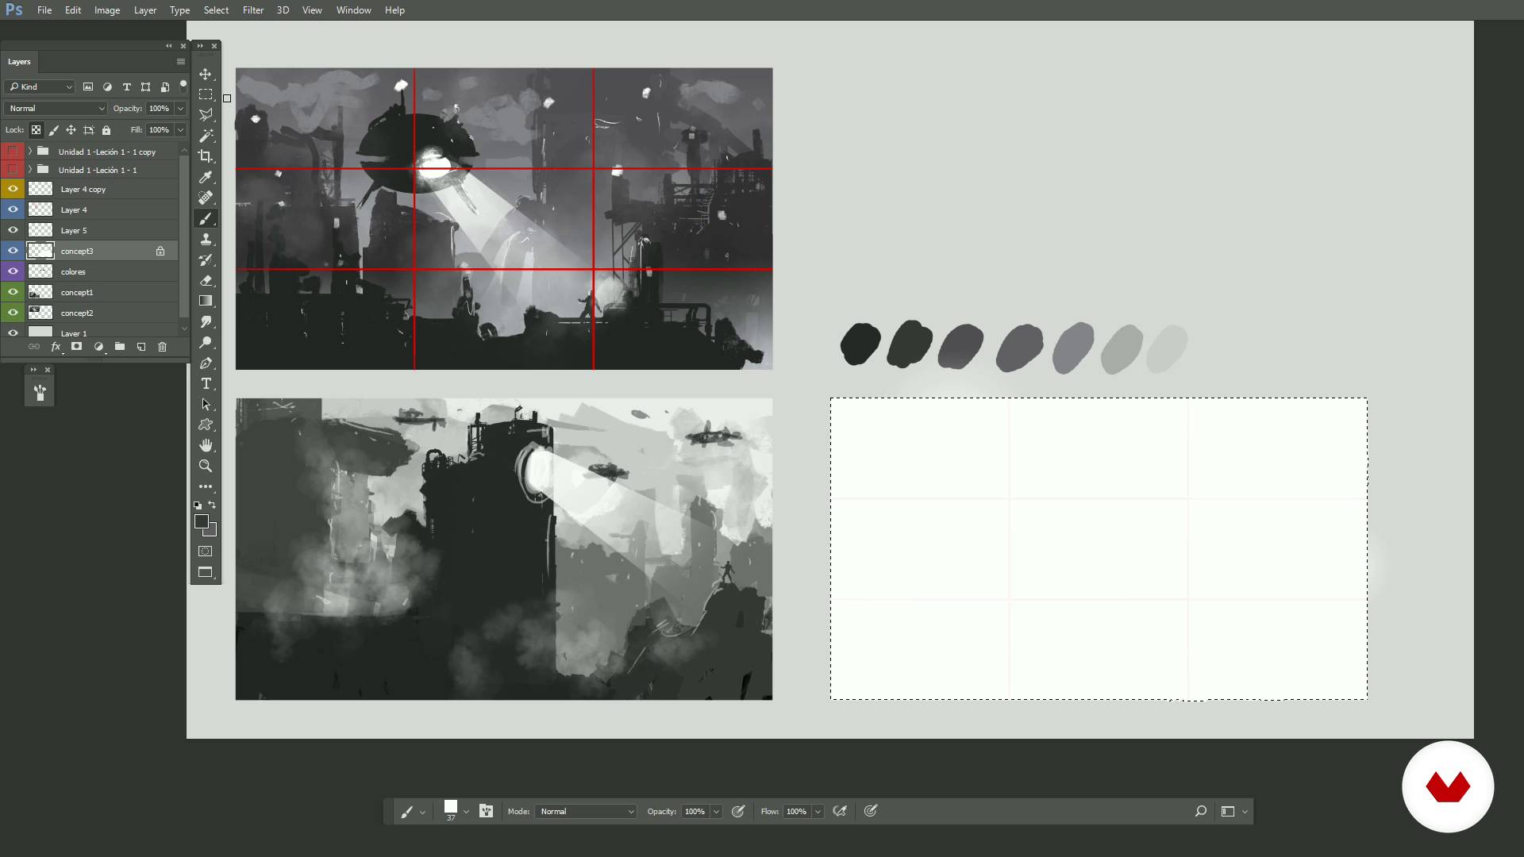Viewport: 1524px width, 857px height.
Task: Expand Unidad 1 -Leción 1 - 1 group
Action: (x=30, y=169)
